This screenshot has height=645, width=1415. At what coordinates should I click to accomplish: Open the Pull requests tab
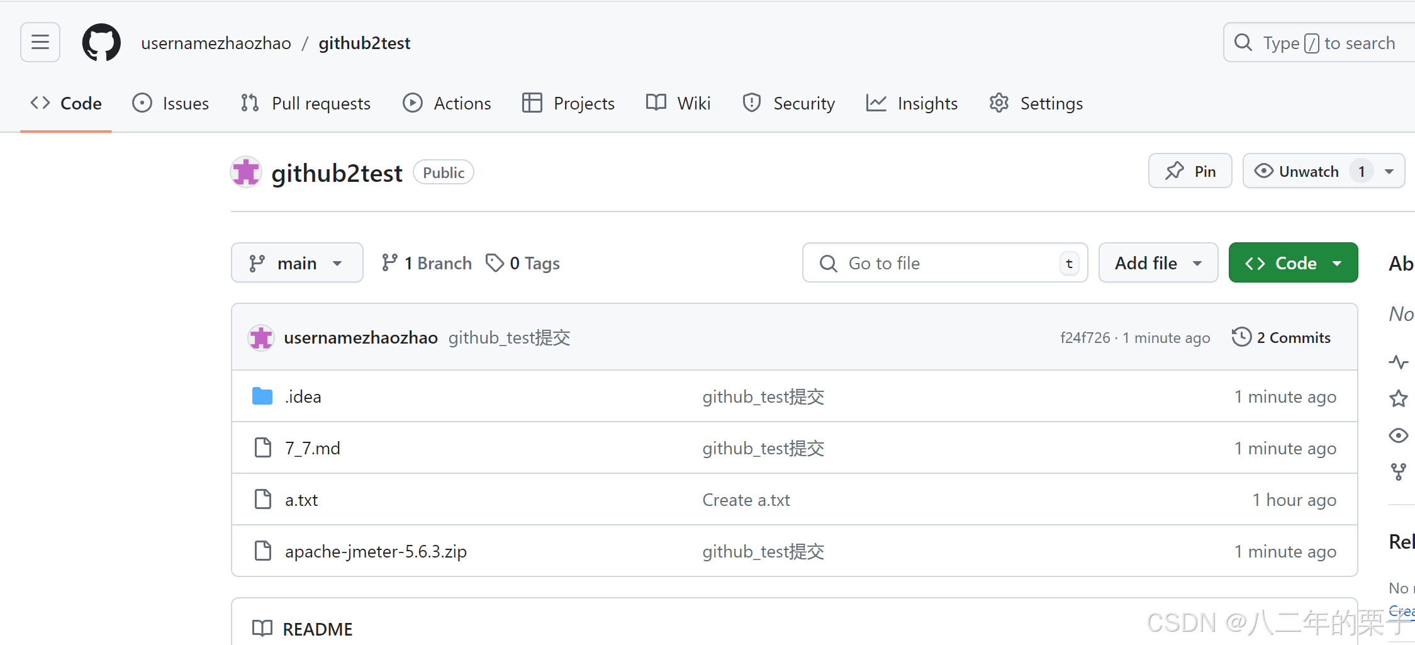tap(306, 103)
